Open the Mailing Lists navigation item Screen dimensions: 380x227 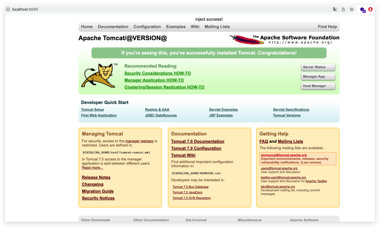pos(217,27)
